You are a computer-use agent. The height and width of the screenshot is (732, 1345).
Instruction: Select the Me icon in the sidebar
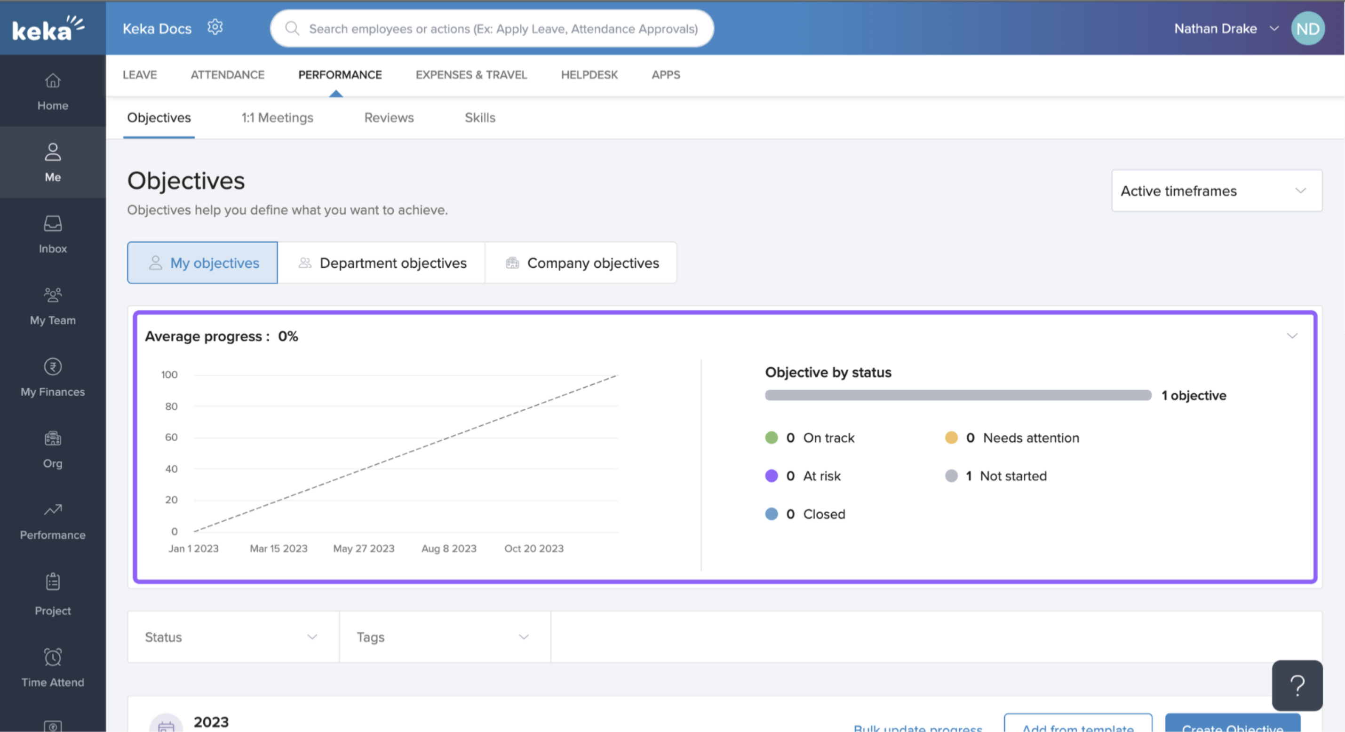pos(52,162)
